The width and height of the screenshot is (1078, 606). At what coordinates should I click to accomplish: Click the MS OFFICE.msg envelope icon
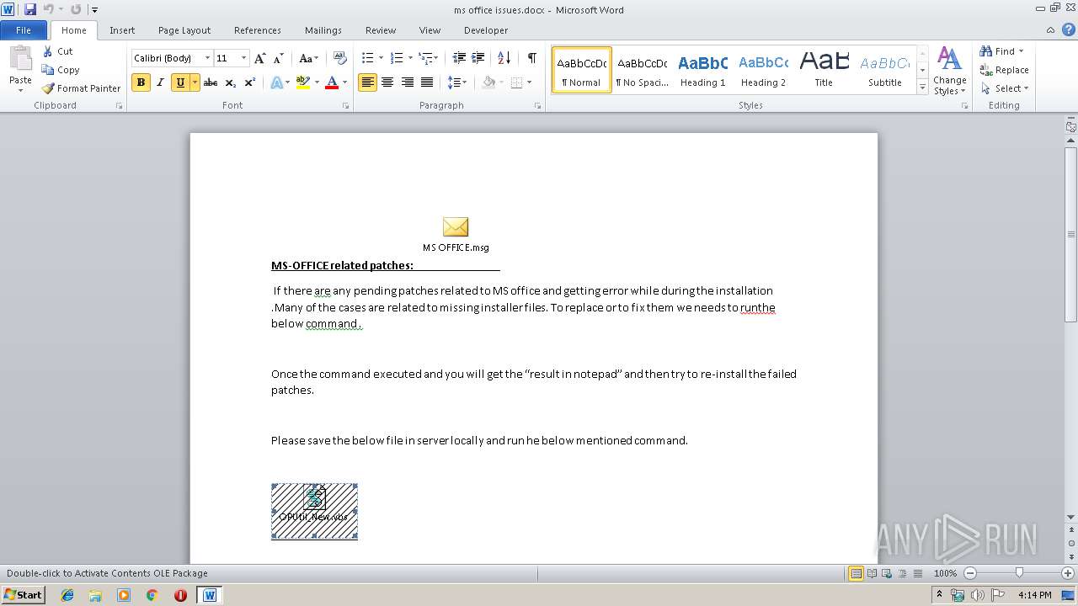click(x=456, y=227)
